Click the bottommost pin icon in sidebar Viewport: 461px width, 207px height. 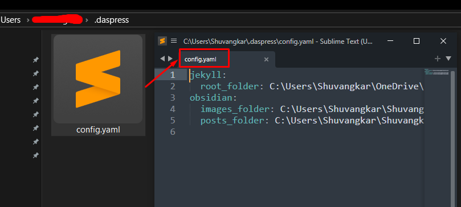coord(35,155)
